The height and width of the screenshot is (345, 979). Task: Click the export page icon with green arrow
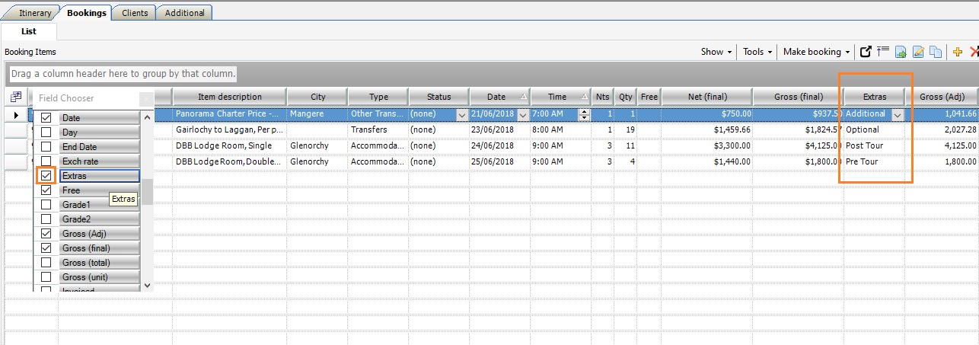coord(901,52)
